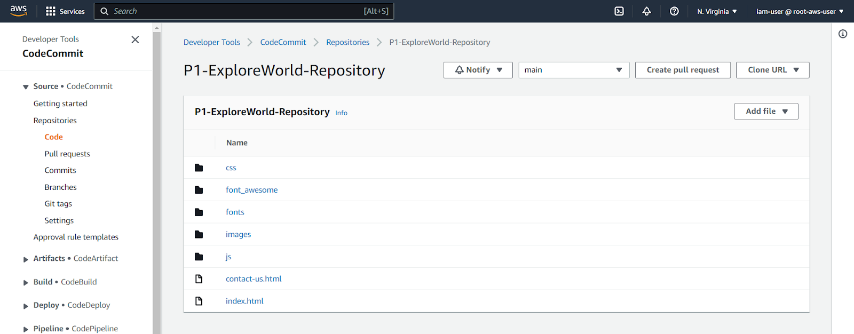Click the images folder icon
Screen dimensions: 854x334
tap(199, 234)
